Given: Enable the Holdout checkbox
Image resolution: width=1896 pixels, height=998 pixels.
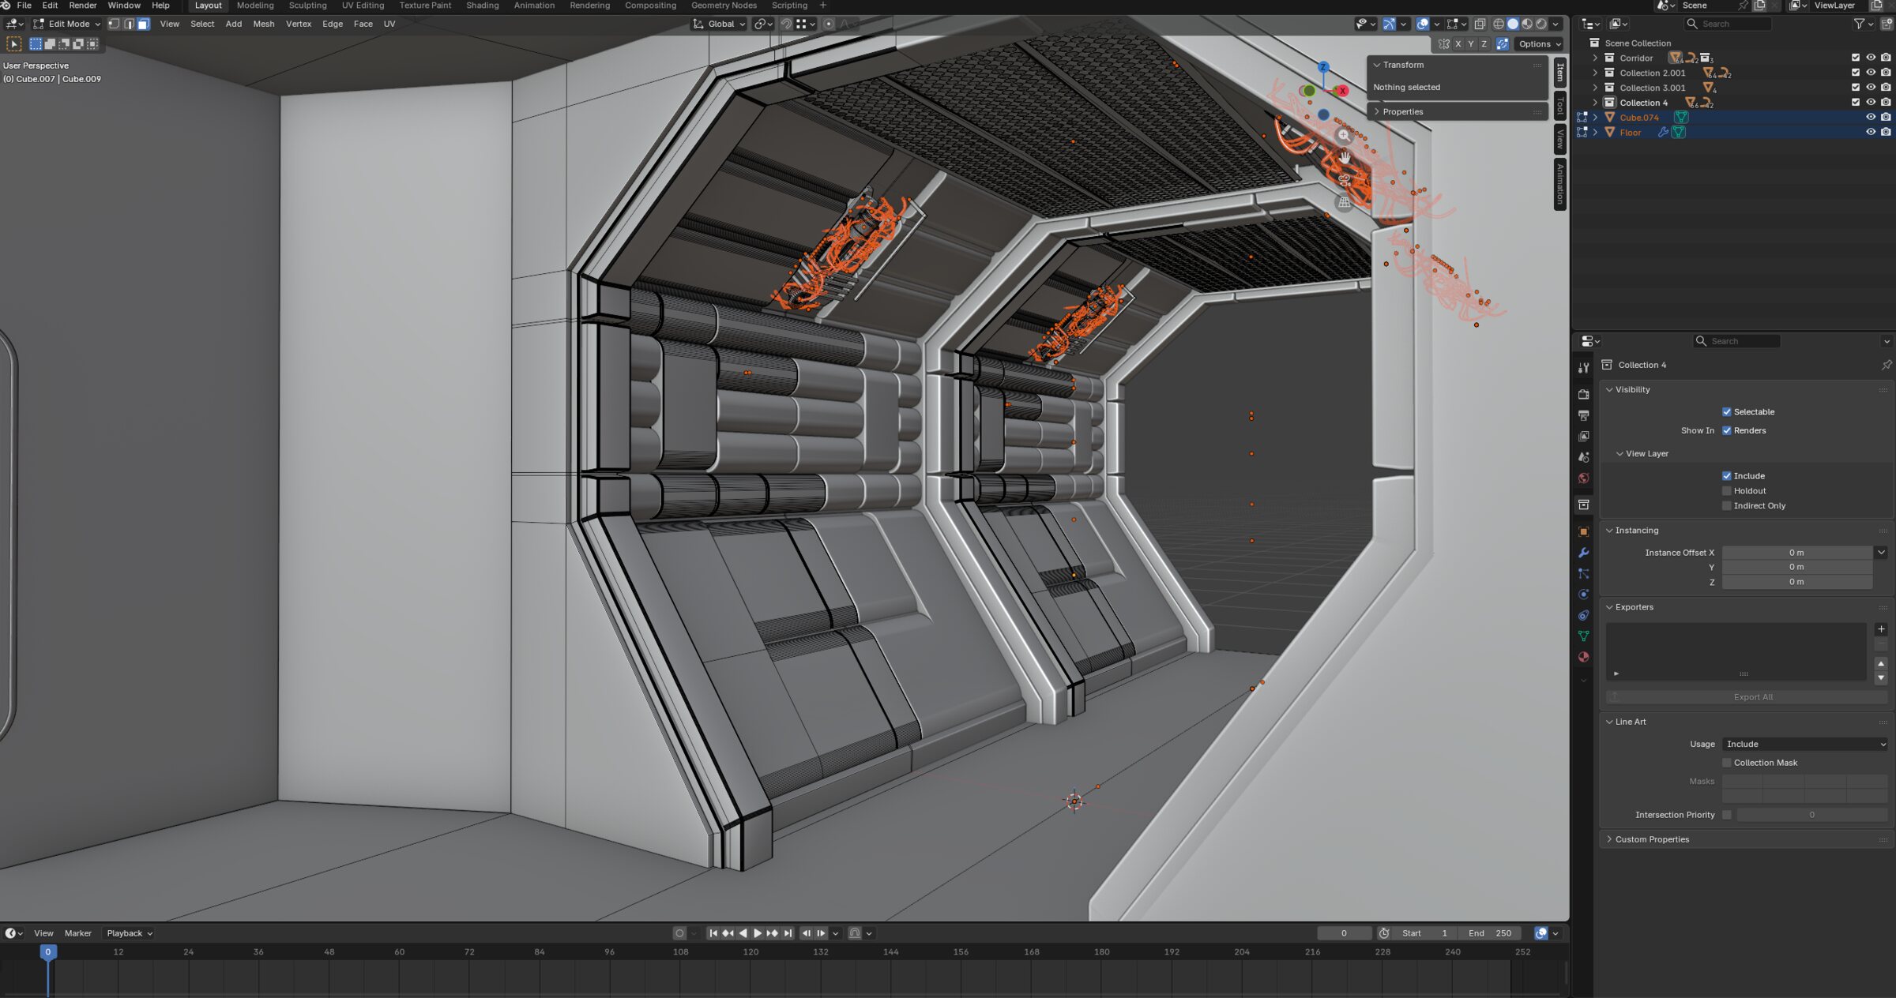Looking at the screenshot, I should point(1727,491).
